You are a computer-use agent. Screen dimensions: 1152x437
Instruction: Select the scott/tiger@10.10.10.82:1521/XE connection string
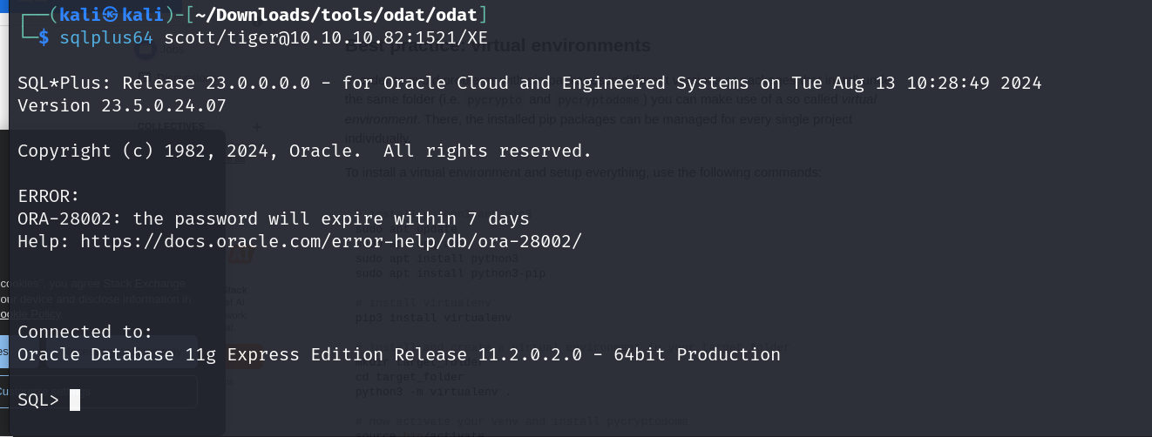pos(326,37)
